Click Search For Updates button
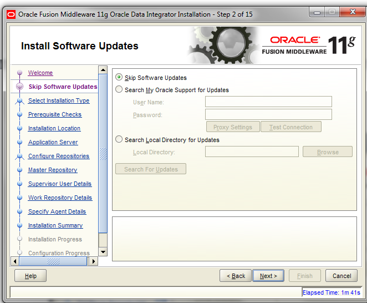Viewport: 367px width, 303px height. pos(151,169)
